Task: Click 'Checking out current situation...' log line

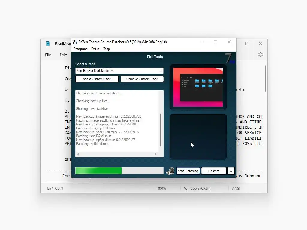Action: (98, 93)
